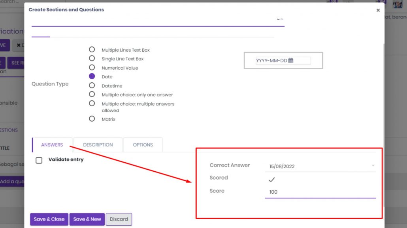Select Multiple choice: multiple answers allowed

pyautogui.click(x=92, y=104)
